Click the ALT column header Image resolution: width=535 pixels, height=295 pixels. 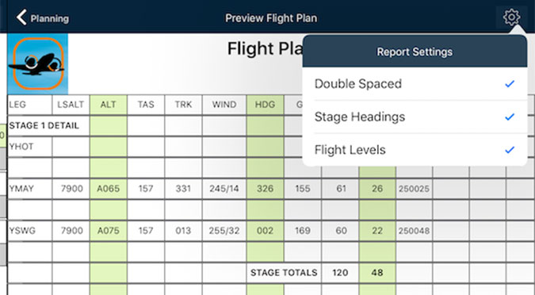(x=108, y=105)
